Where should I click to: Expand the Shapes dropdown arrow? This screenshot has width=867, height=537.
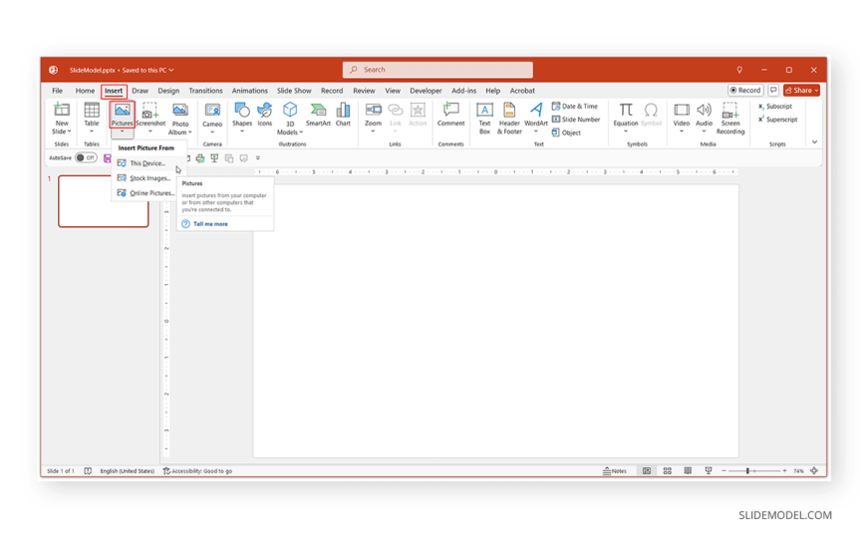click(x=241, y=132)
